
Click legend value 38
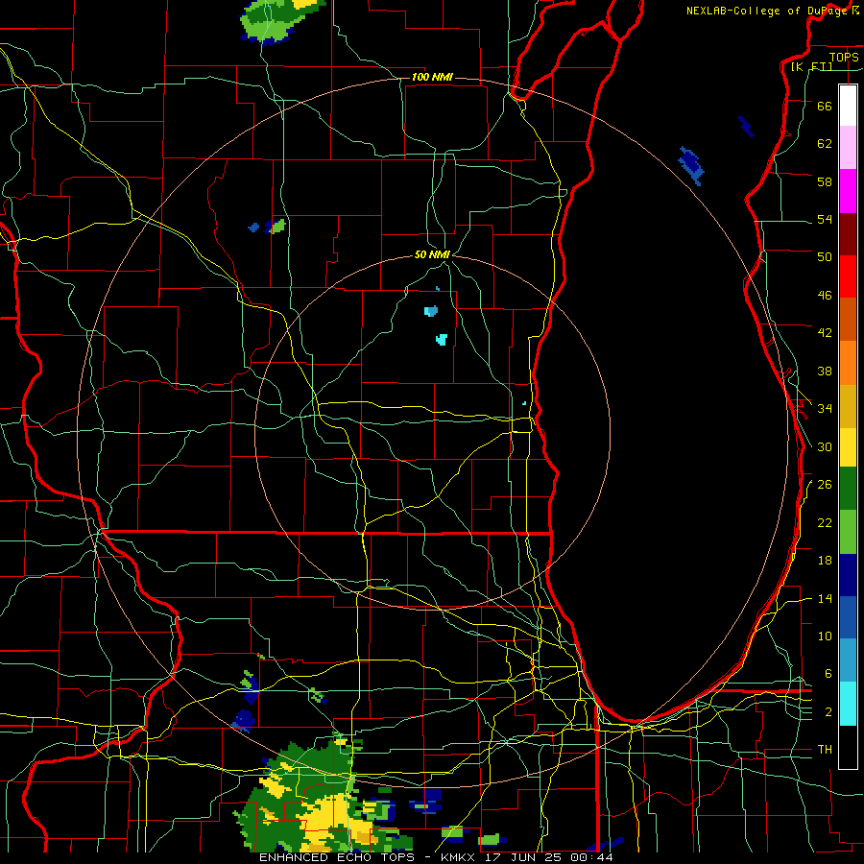(825, 372)
